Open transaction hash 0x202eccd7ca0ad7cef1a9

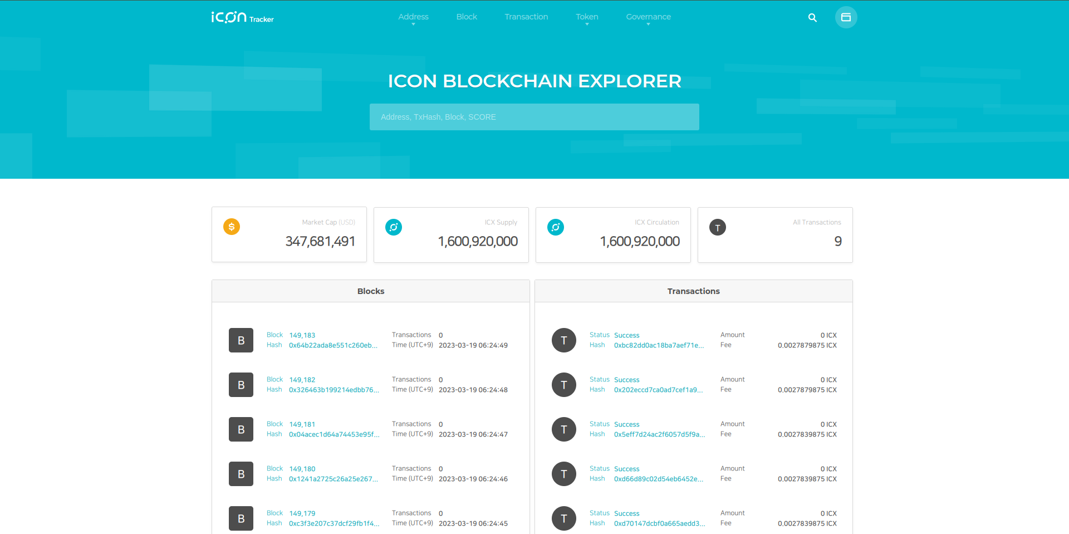(658, 390)
